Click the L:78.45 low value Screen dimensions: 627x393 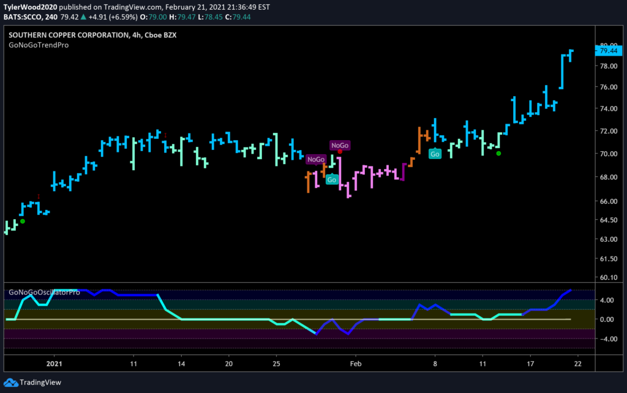coord(211,17)
